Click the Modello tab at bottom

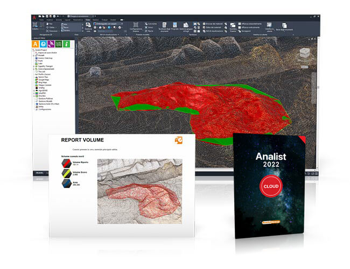[39, 173]
